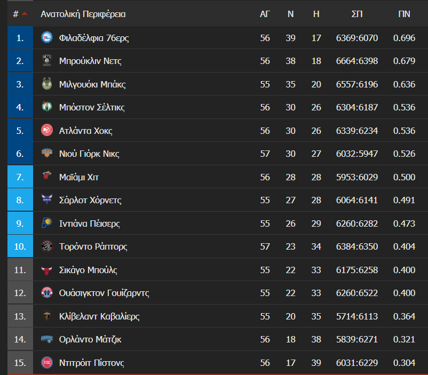Sort standings by the ΑΓ column header
Screen dimensions: 428x375
[265, 14]
